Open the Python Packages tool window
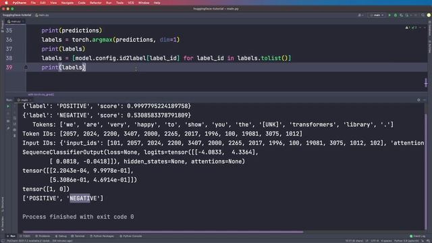432x243 pixels. point(102,236)
